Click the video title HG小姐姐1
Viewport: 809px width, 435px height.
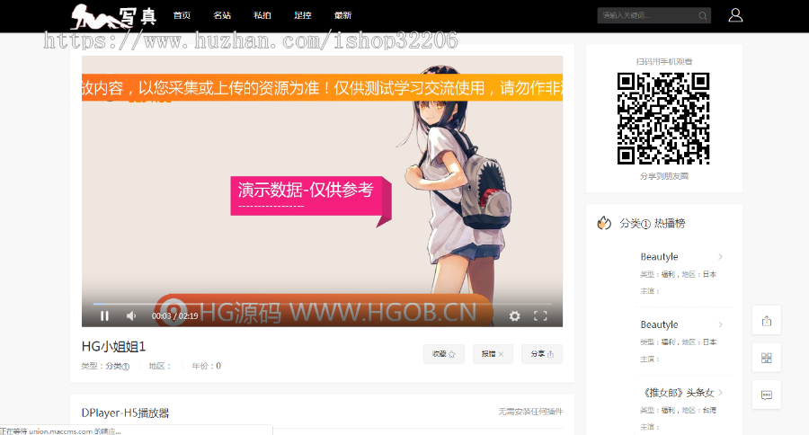coord(113,347)
